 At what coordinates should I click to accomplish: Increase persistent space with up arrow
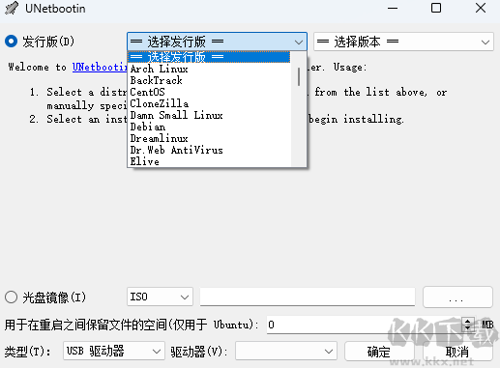pyautogui.click(x=467, y=321)
